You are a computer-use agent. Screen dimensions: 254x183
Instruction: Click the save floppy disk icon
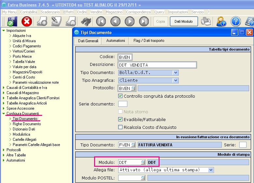(12, 21)
